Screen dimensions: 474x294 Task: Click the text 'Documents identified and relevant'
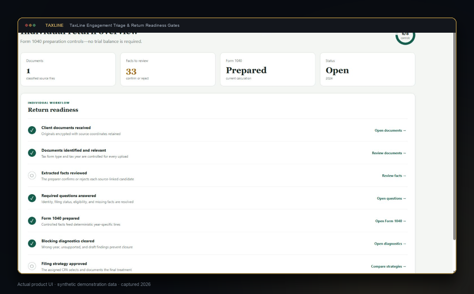74,150
